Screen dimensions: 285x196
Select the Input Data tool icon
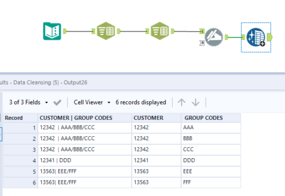[52, 31]
